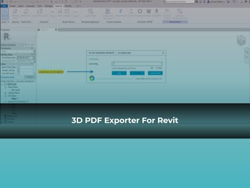Click the Modify tool in the ribbon

click(5, 14)
